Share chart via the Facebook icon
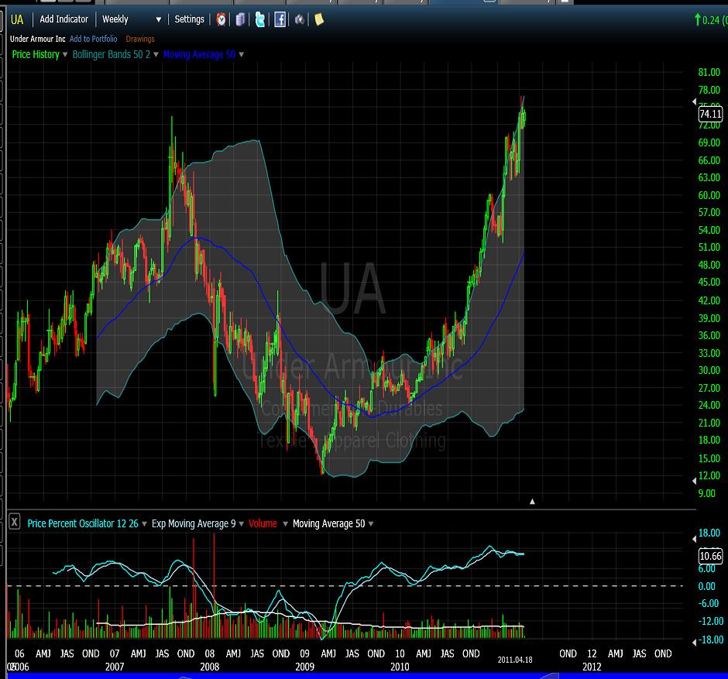 [280, 19]
